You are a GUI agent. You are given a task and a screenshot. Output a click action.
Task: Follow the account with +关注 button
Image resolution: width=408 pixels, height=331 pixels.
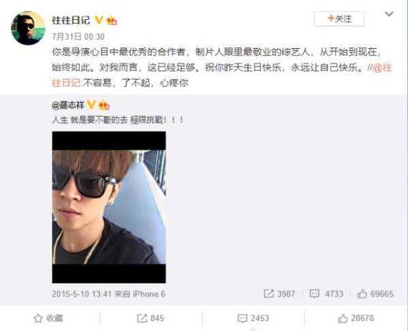(x=339, y=19)
